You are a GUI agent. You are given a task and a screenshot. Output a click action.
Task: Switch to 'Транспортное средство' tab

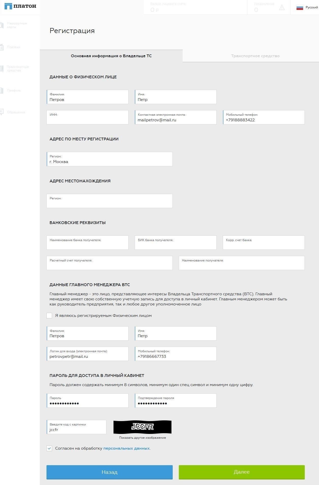255,56
